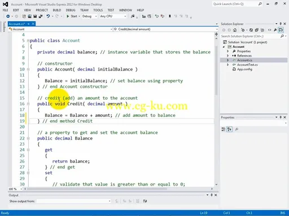Screen dimensions: 289x216
Task: Open the EDIT menu
Action: coord(16,10)
